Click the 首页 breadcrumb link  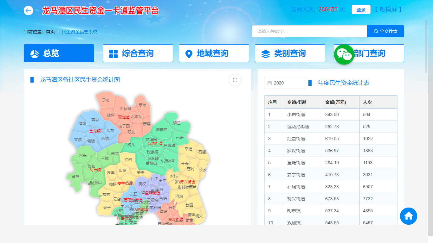pos(50,32)
